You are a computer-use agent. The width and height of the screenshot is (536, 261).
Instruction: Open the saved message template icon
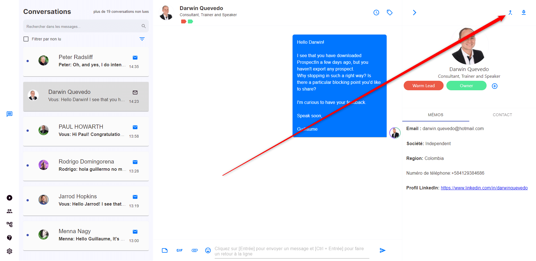coord(165,250)
